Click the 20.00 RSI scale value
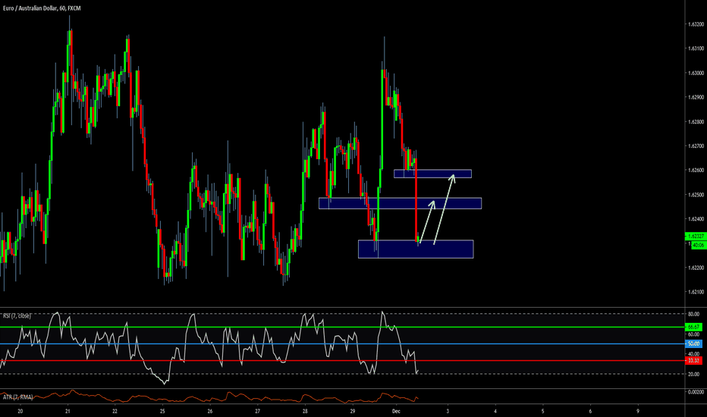Viewport: 707px width, 417px height. pos(693,375)
